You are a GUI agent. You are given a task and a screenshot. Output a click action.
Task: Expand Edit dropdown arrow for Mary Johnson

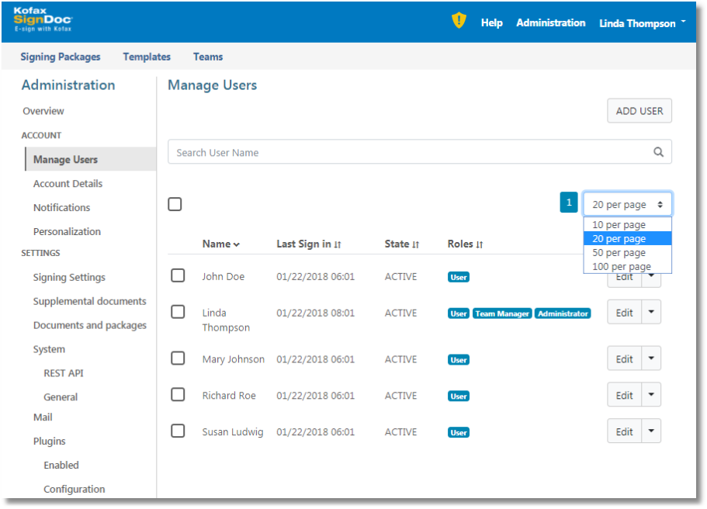point(651,359)
